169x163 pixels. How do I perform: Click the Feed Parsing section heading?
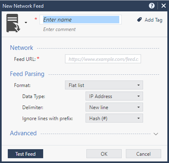(27, 74)
